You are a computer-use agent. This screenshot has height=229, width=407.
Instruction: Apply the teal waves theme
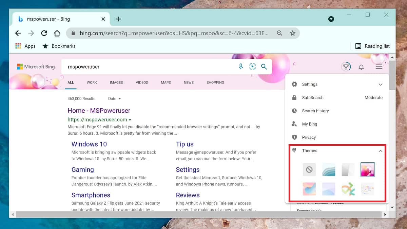pos(329,169)
